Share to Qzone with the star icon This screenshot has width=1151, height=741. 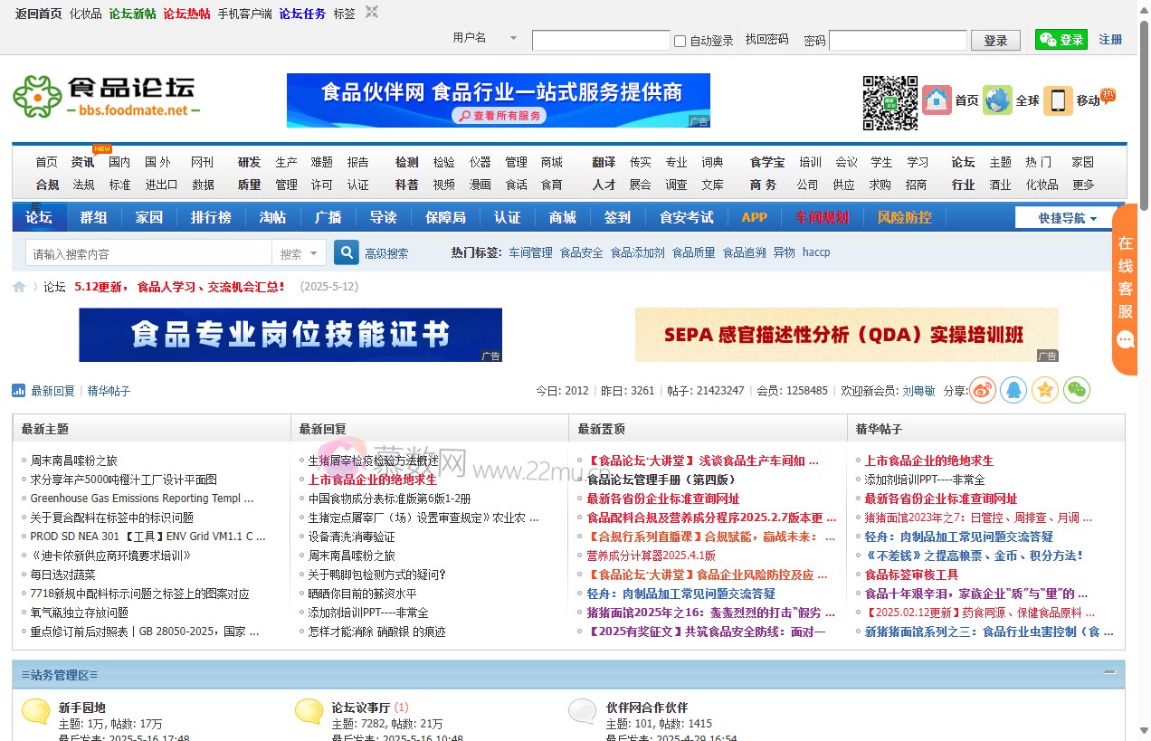tap(1045, 390)
